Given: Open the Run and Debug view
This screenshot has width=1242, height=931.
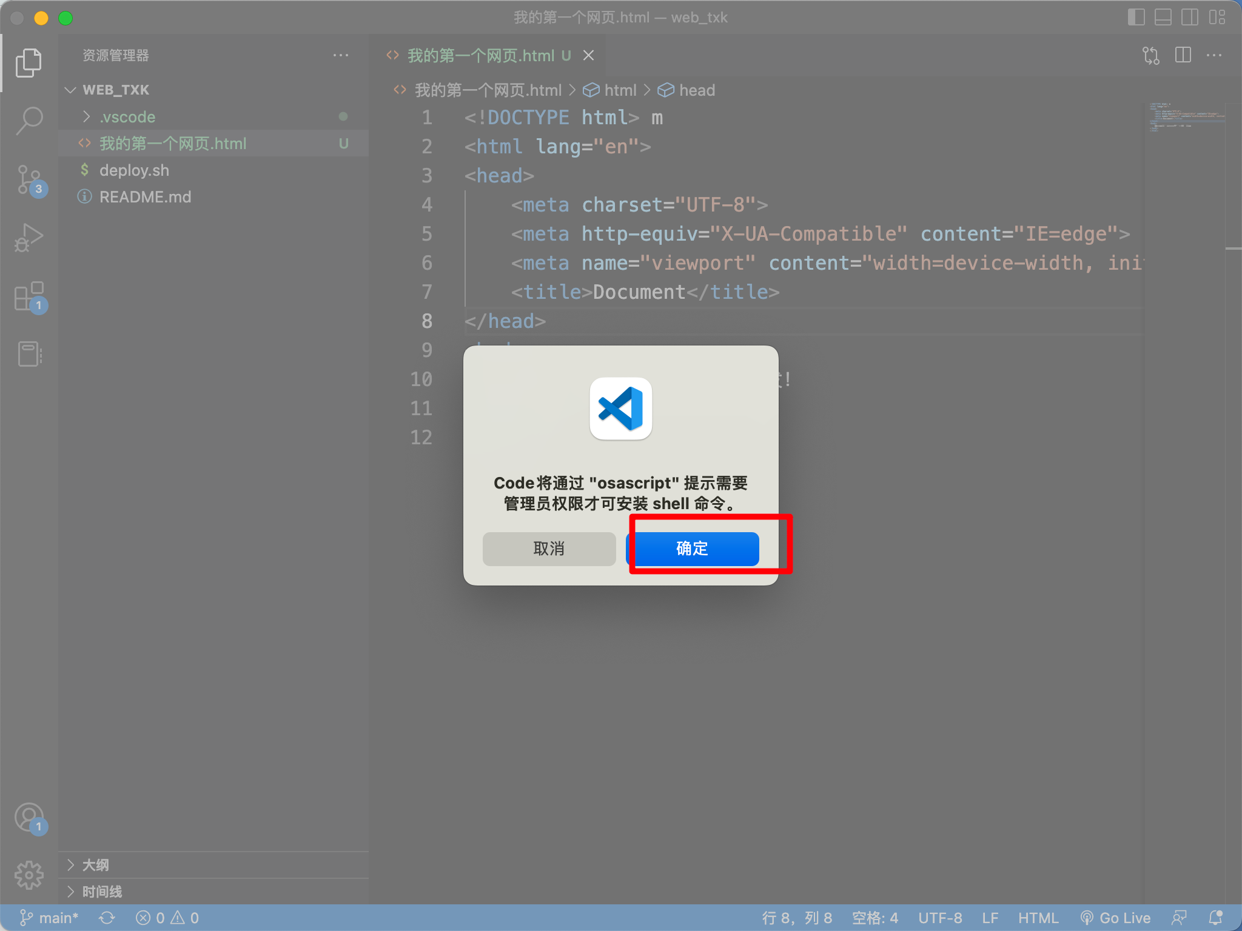Looking at the screenshot, I should pos(29,238).
